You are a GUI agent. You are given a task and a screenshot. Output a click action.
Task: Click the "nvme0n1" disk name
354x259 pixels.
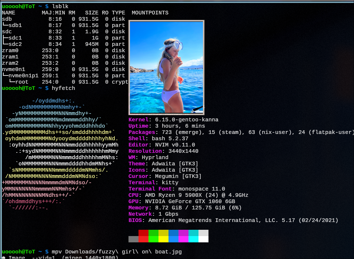[x=14, y=69]
